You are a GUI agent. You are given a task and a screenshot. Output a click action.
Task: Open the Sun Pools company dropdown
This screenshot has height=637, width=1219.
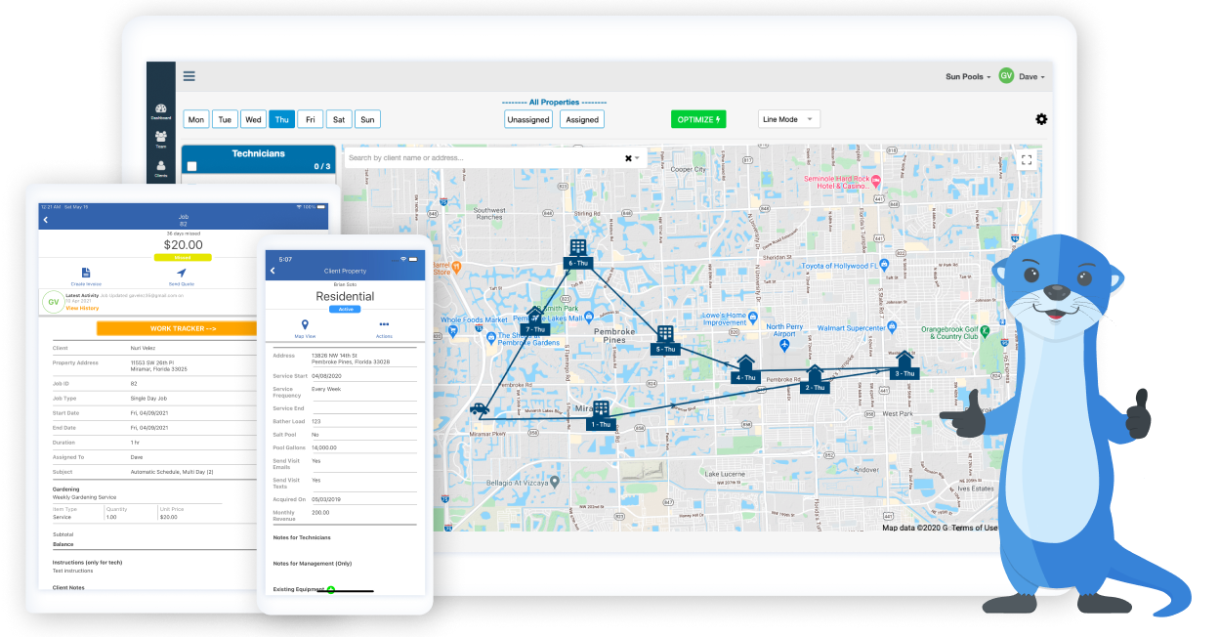967,77
